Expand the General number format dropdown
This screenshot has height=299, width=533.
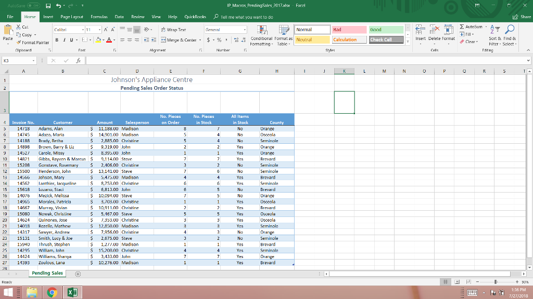pos(245,30)
